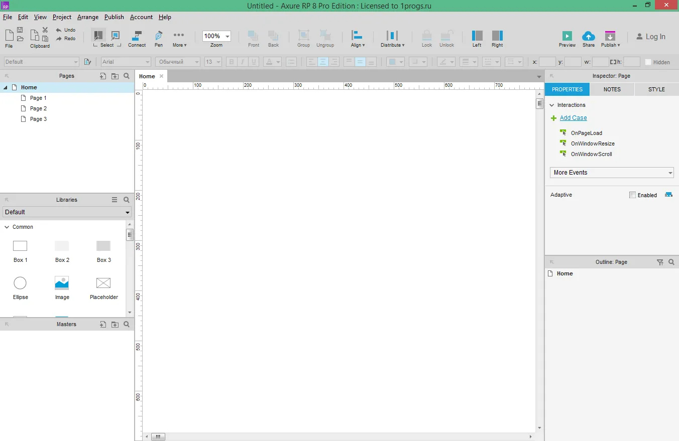Open the Arrange menu
This screenshot has width=679, height=441.
88,17
